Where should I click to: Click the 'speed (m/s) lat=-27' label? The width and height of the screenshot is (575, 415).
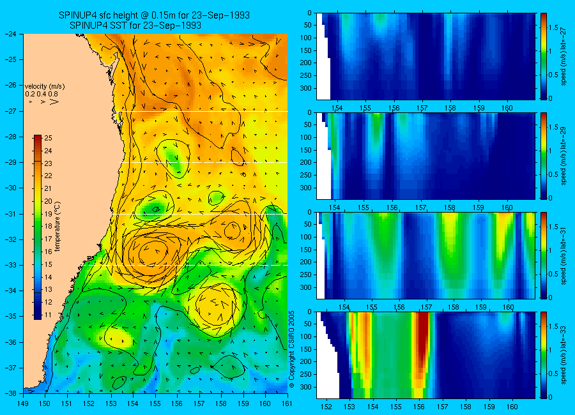tap(564, 56)
